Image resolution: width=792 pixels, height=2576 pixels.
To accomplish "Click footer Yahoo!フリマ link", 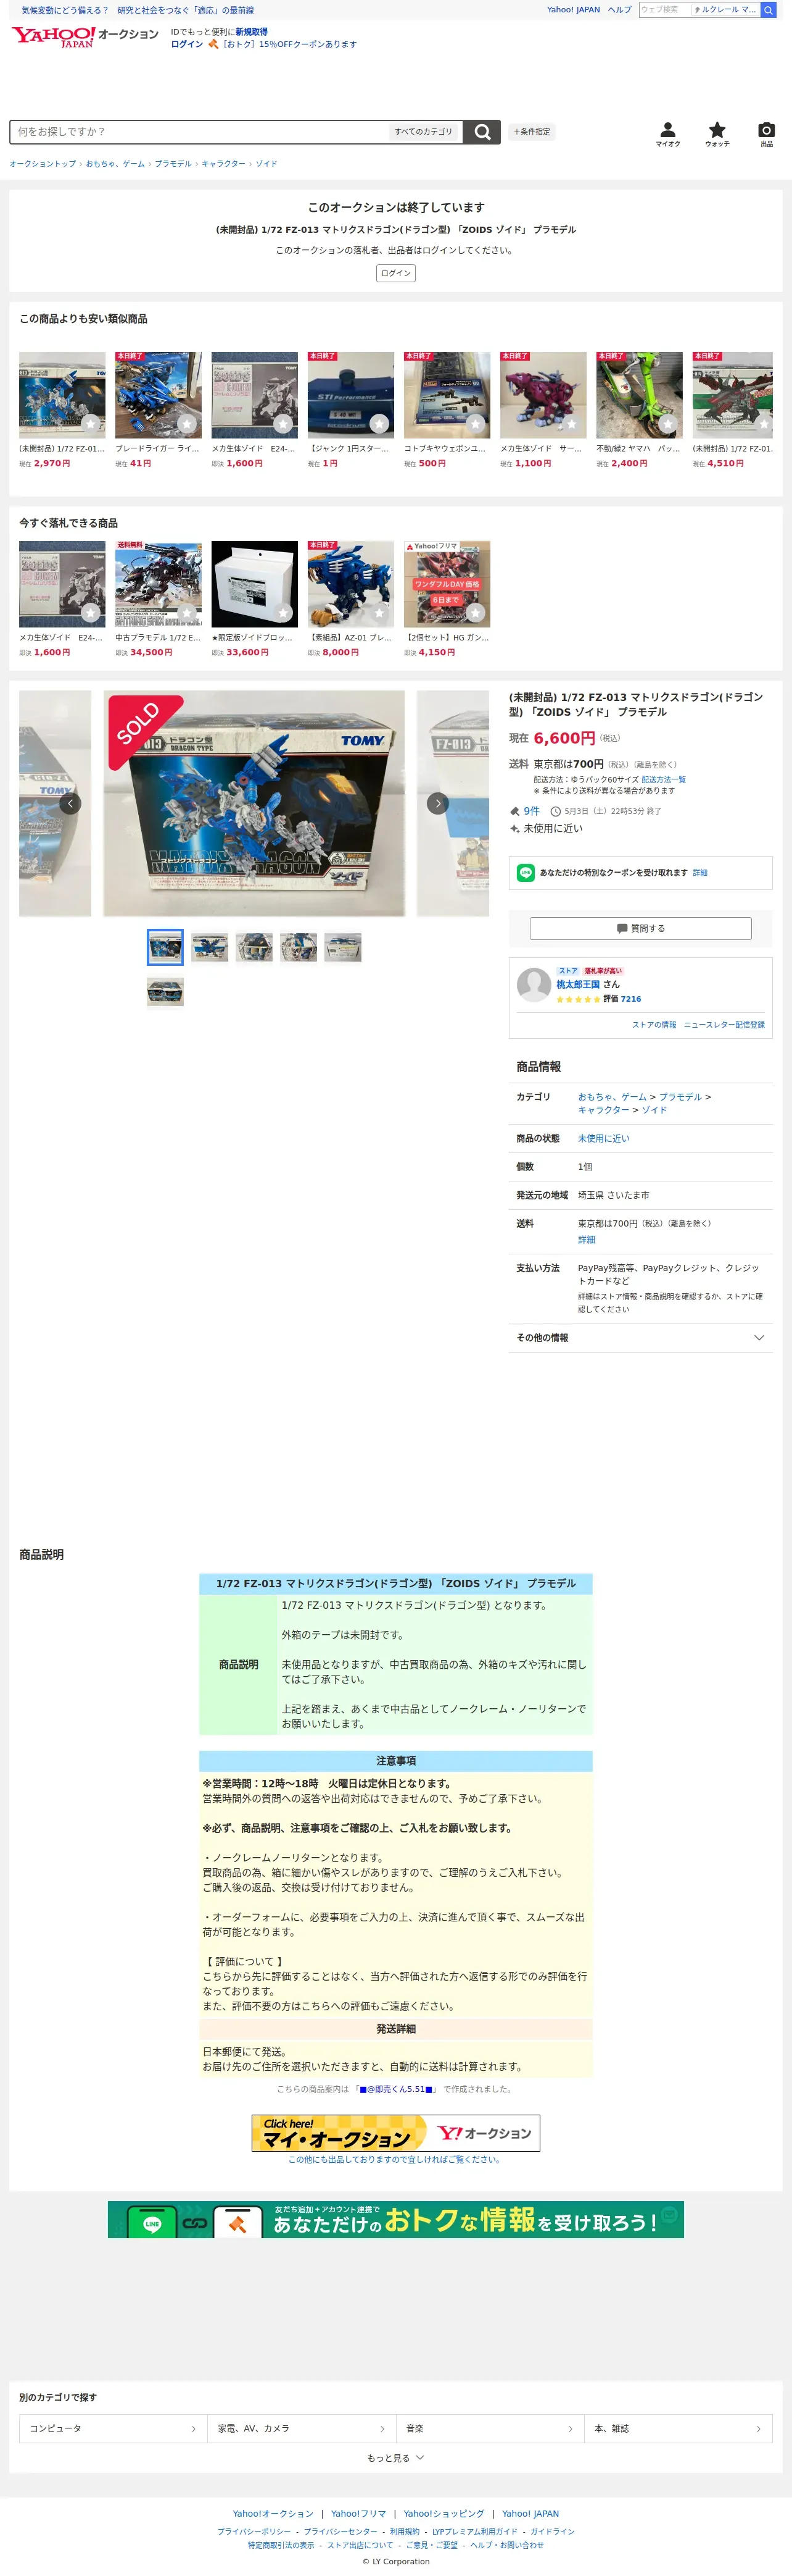I will pyautogui.click(x=358, y=2513).
